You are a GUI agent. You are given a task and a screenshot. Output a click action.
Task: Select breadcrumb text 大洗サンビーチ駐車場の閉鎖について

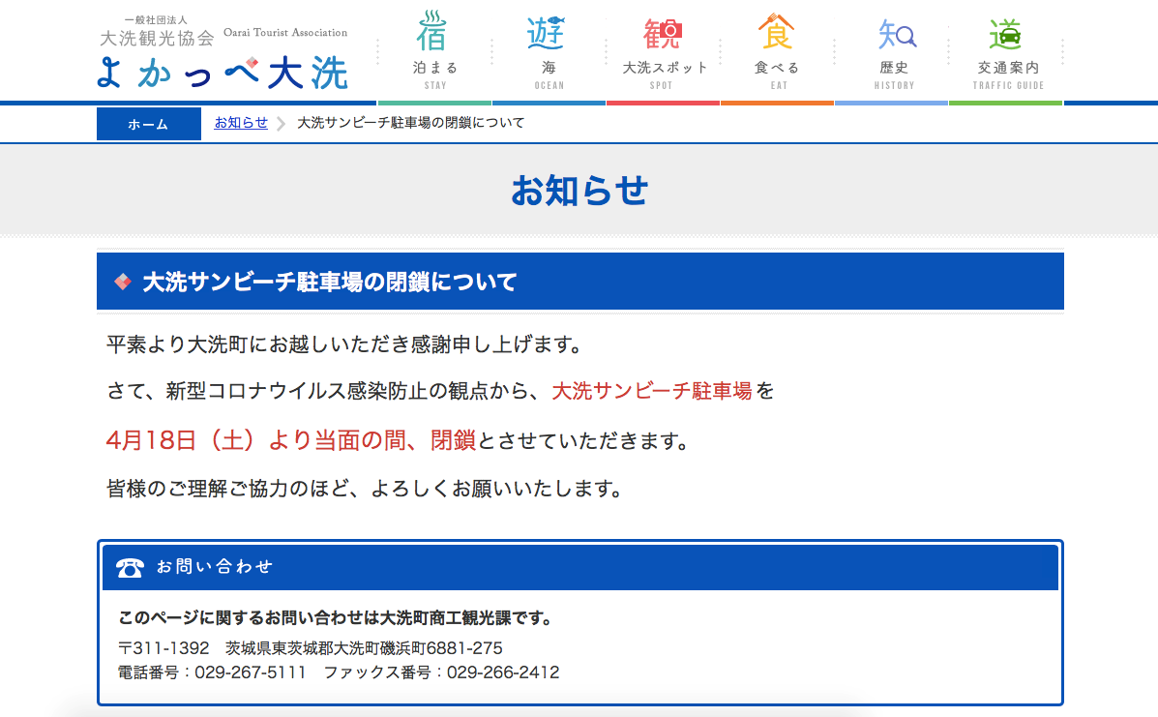tap(410, 123)
